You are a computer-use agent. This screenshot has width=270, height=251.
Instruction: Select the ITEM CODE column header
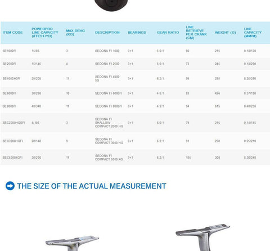(12, 33)
